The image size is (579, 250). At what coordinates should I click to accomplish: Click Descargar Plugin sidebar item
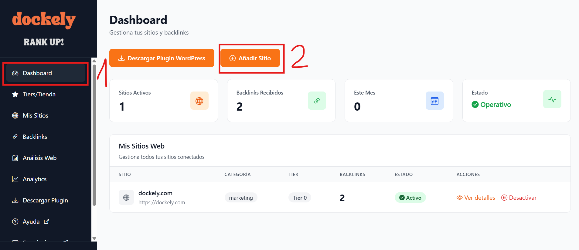pos(45,200)
